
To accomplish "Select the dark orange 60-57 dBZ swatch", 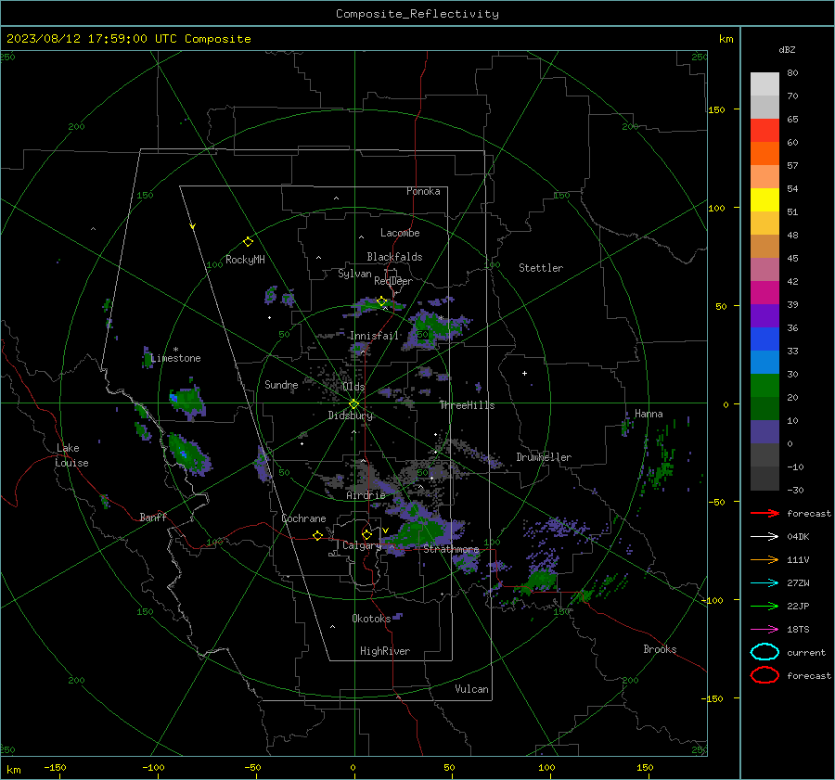I will (764, 153).
